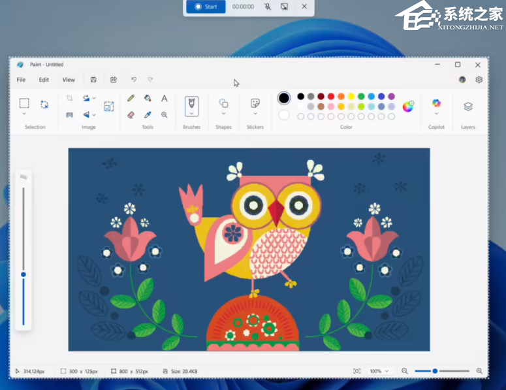The width and height of the screenshot is (506, 390).
Task: Open the View menu
Action: point(69,80)
